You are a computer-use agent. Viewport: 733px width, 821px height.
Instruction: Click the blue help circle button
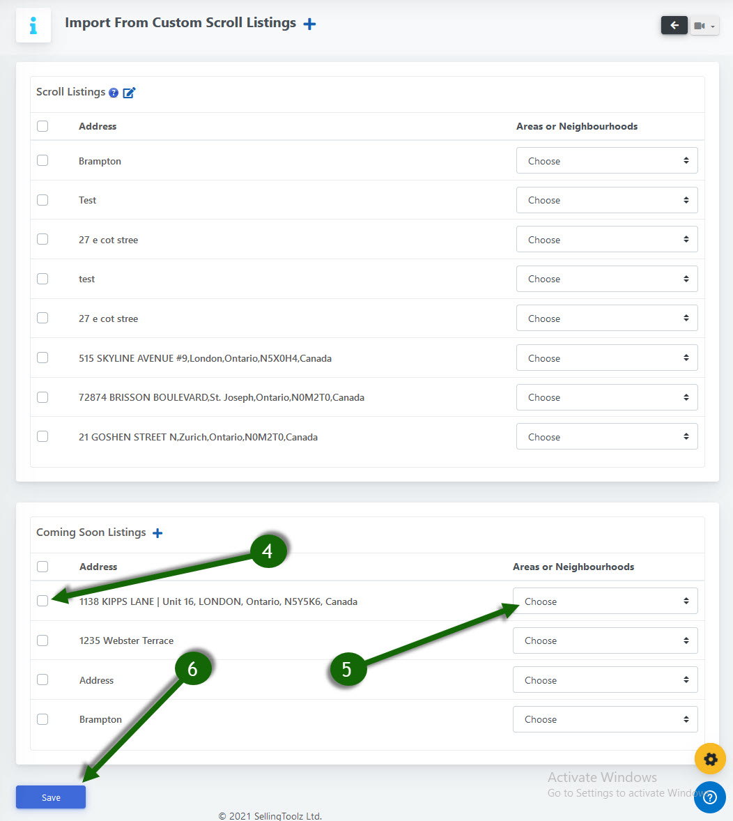coord(710,797)
